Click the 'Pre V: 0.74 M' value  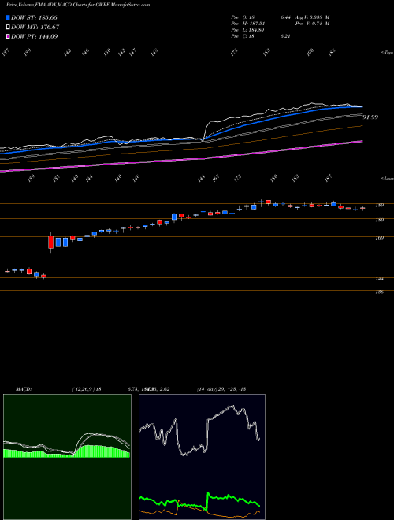tap(311, 24)
